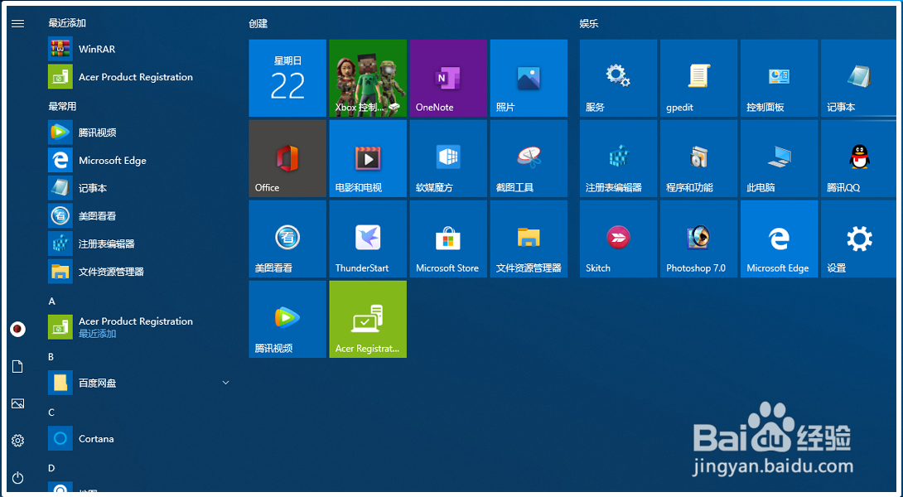Open 记事本 from the most used list
The image size is (903, 497).
coord(139,188)
